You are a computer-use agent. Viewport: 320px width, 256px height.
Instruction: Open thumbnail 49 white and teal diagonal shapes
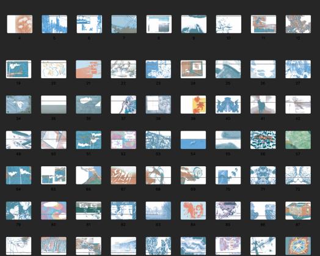(x=18, y=140)
